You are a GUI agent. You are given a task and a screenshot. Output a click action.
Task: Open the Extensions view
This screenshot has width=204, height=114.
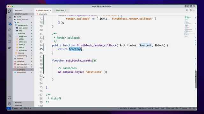pyautogui.click(x=10, y=35)
